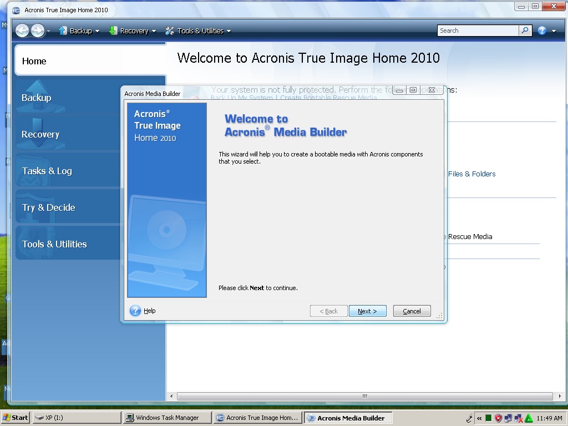Image resolution: width=568 pixels, height=426 pixels.
Task: Click the disconnected network tray icon with red X
Action: (x=519, y=418)
